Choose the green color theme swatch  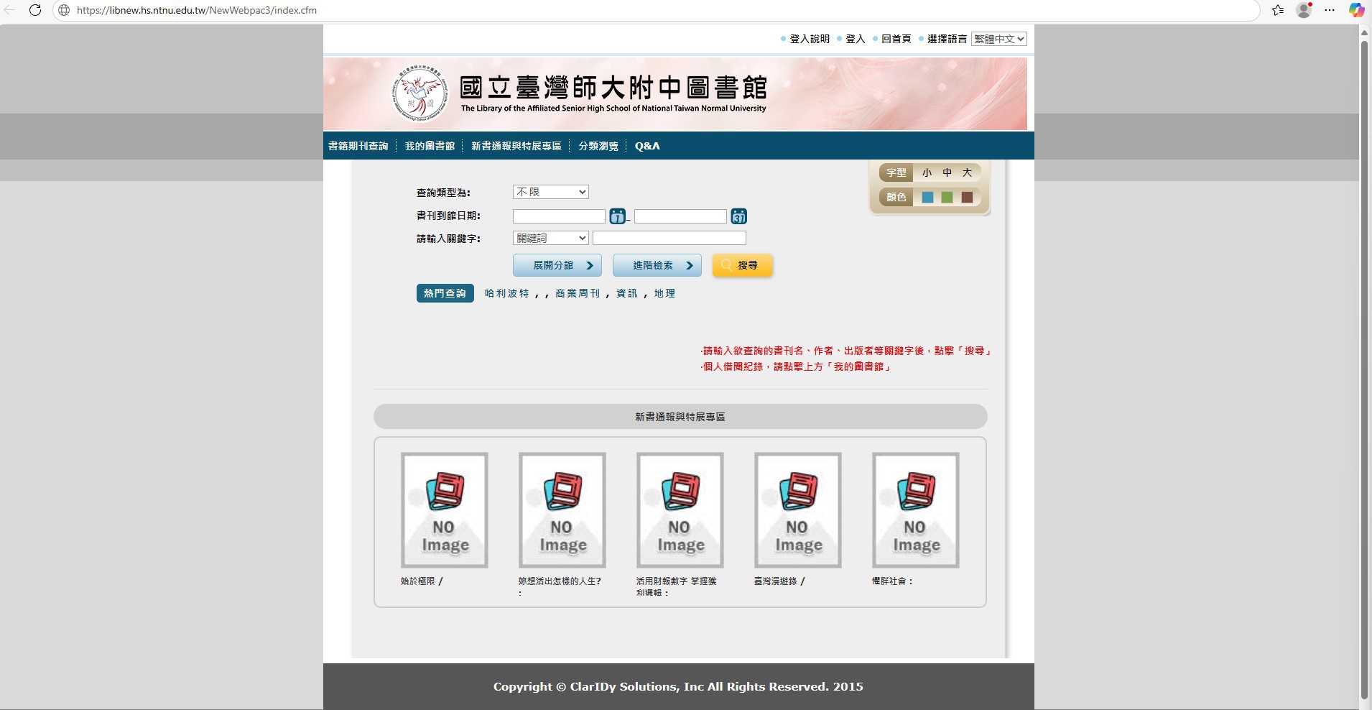947,197
